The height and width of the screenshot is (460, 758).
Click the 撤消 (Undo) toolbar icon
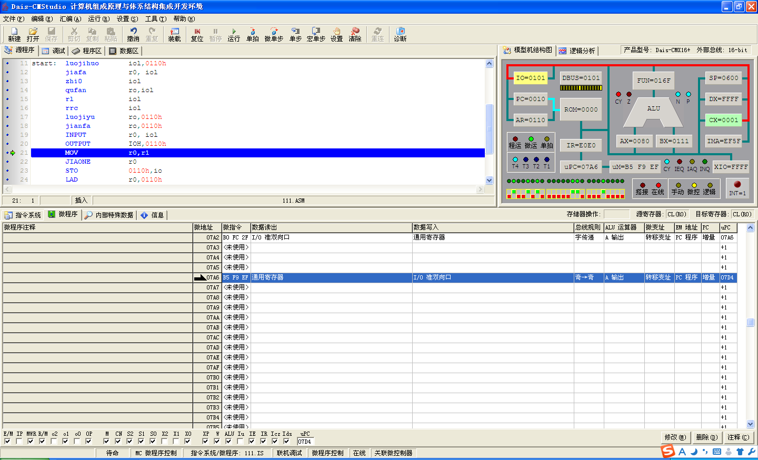pyautogui.click(x=133, y=34)
